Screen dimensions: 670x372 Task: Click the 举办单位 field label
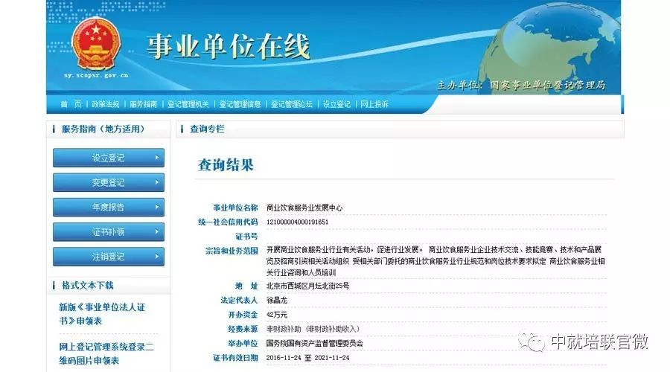pyautogui.click(x=243, y=344)
